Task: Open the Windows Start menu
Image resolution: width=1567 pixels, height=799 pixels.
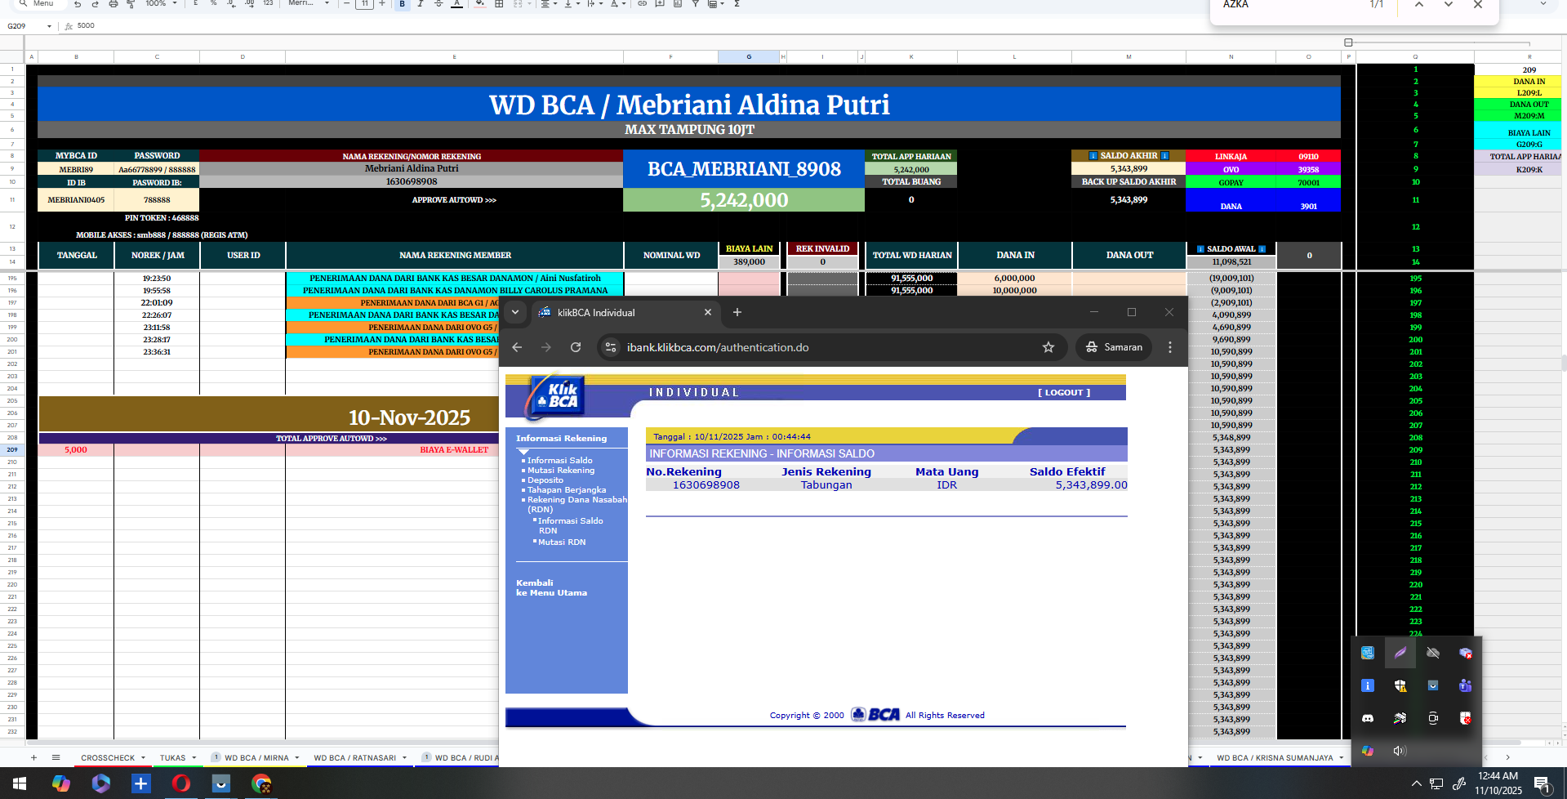Action: pyautogui.click(x=20, y=783)
